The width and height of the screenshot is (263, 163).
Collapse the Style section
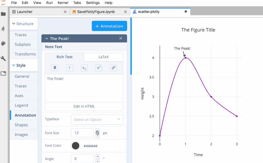pos(14,65)
